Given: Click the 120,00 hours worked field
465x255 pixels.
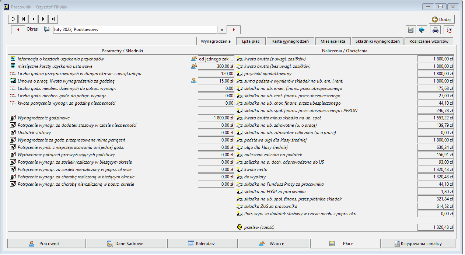Looking at the screenshot, I should [216, 74].
